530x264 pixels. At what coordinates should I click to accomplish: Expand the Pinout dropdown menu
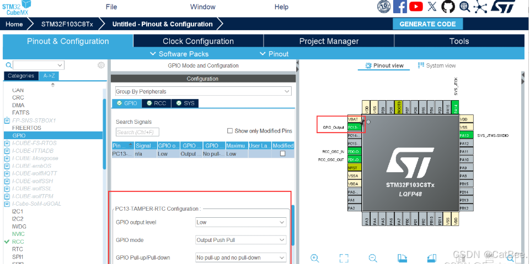click(274, 54)
